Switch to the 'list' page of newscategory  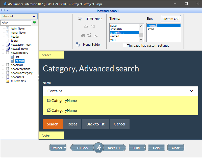(17, 57)
